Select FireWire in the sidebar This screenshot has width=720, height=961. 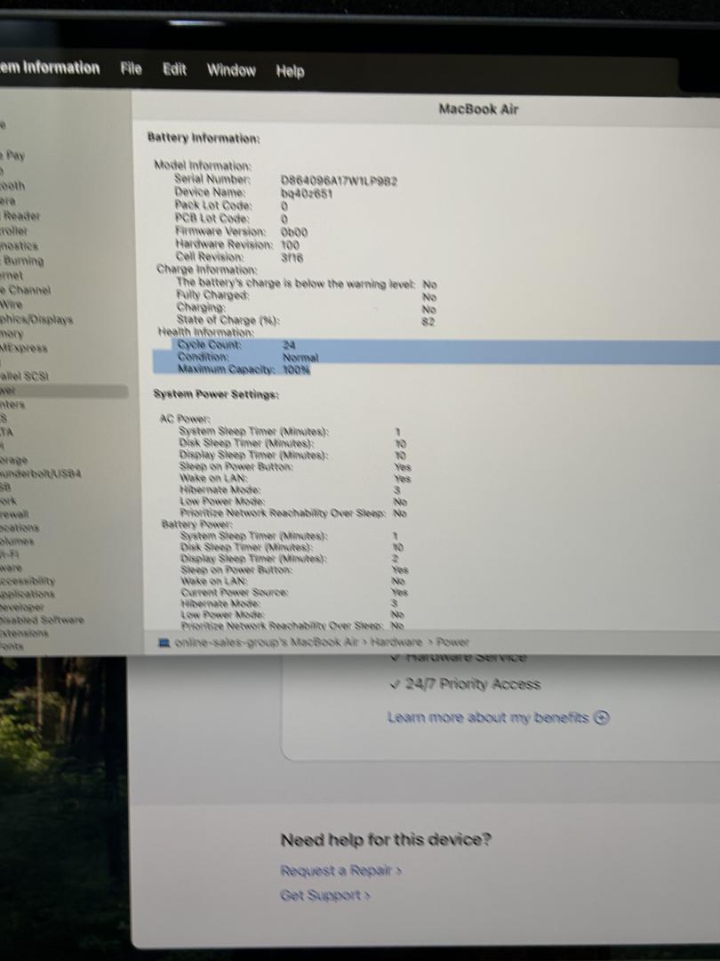coord(11,304)
